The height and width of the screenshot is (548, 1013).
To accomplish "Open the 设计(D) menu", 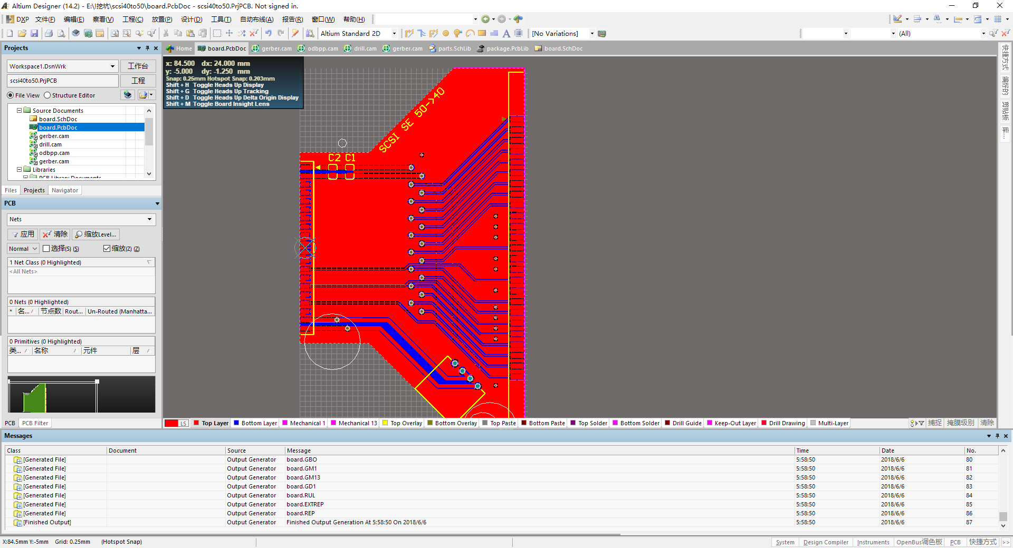I will coord(192,19).
